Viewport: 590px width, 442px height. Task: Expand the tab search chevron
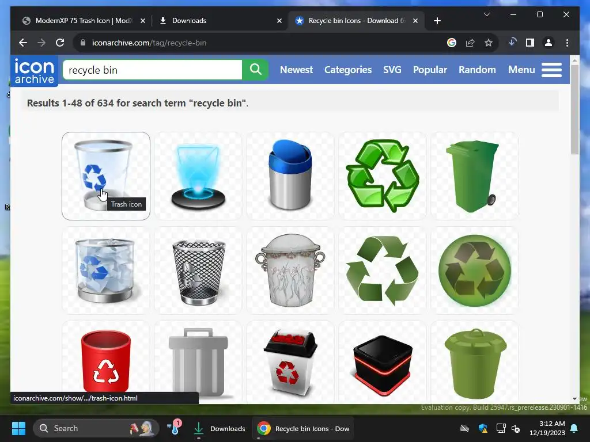pyautogui.click(x=486, y=14)
